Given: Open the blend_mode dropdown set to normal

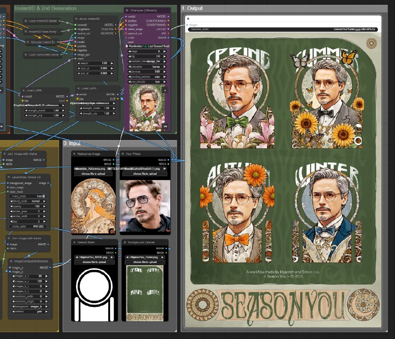Looking at the screenshot, I should point(28,201).
